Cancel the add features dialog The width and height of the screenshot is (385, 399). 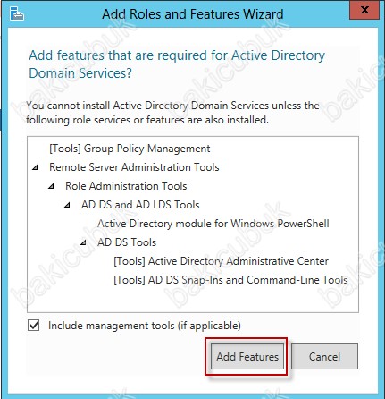tap(324, 356)
